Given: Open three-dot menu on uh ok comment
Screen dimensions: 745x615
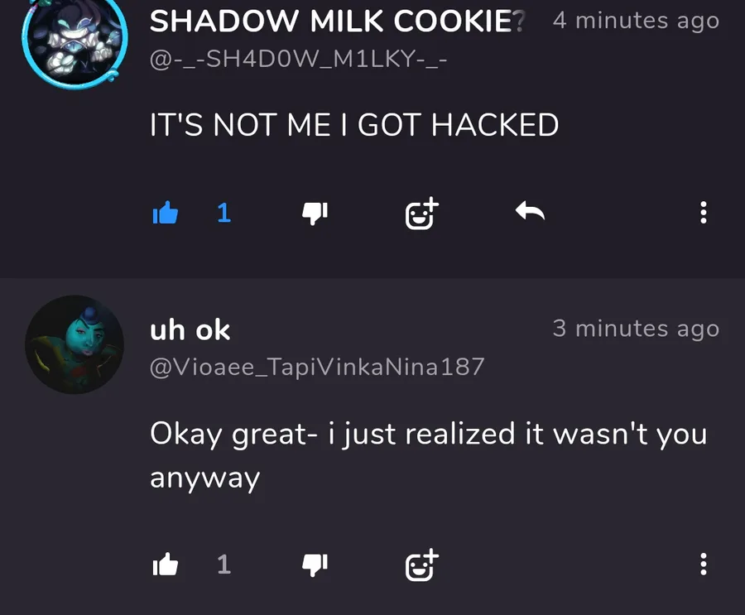Looking at the screenshot, I should [x=704, y=565].
